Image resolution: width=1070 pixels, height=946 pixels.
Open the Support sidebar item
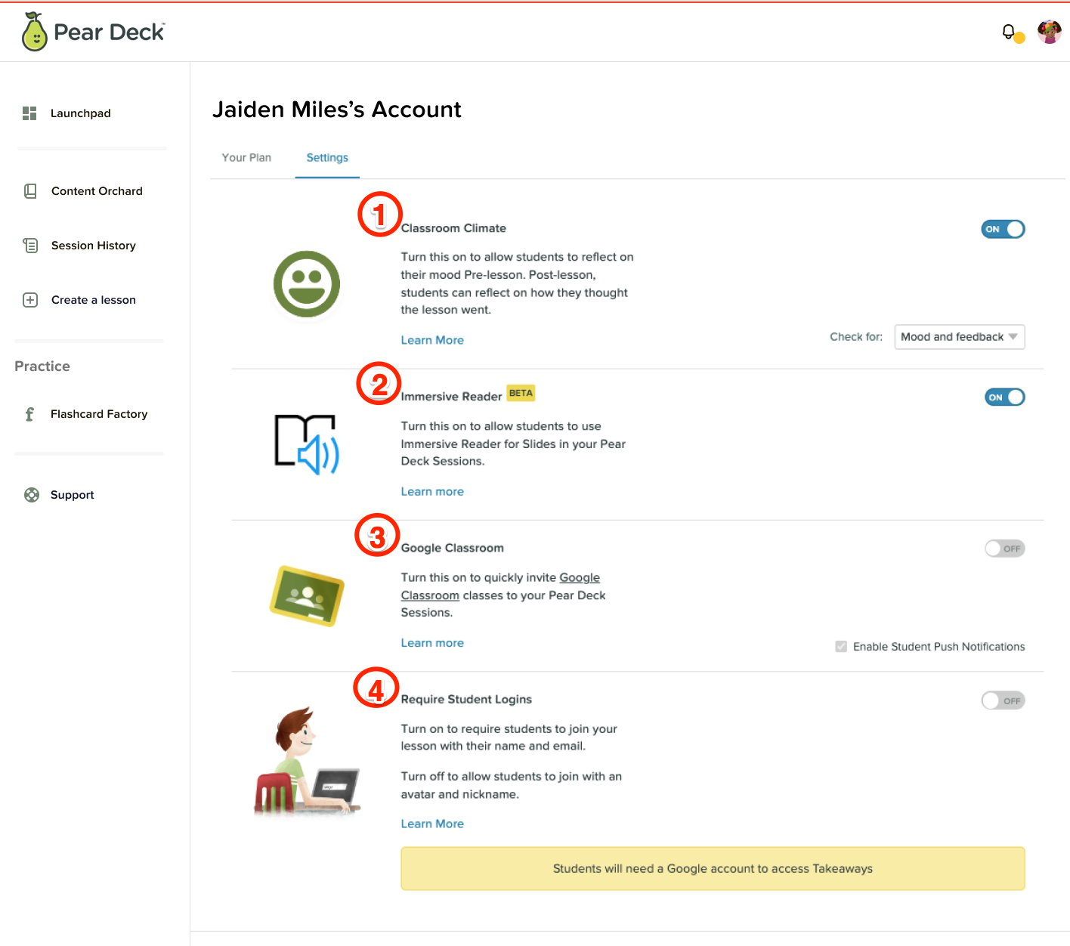72,495
